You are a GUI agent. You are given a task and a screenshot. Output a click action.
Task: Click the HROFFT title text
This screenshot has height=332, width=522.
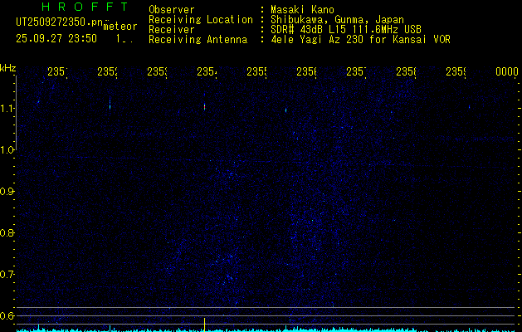tap(85, 7)
